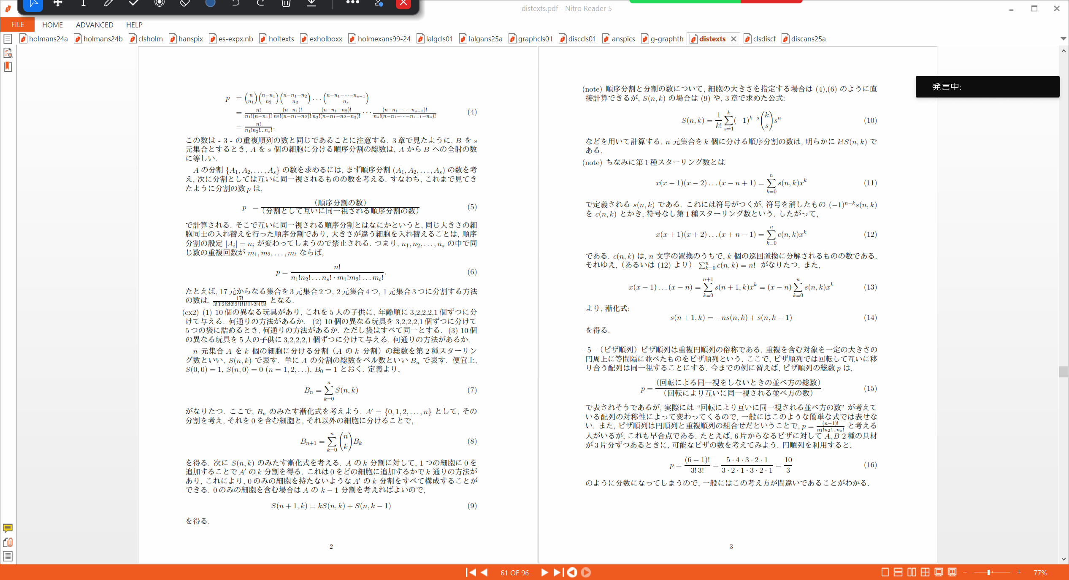Enter full screen presentation mode

click(x=939, y=572)
